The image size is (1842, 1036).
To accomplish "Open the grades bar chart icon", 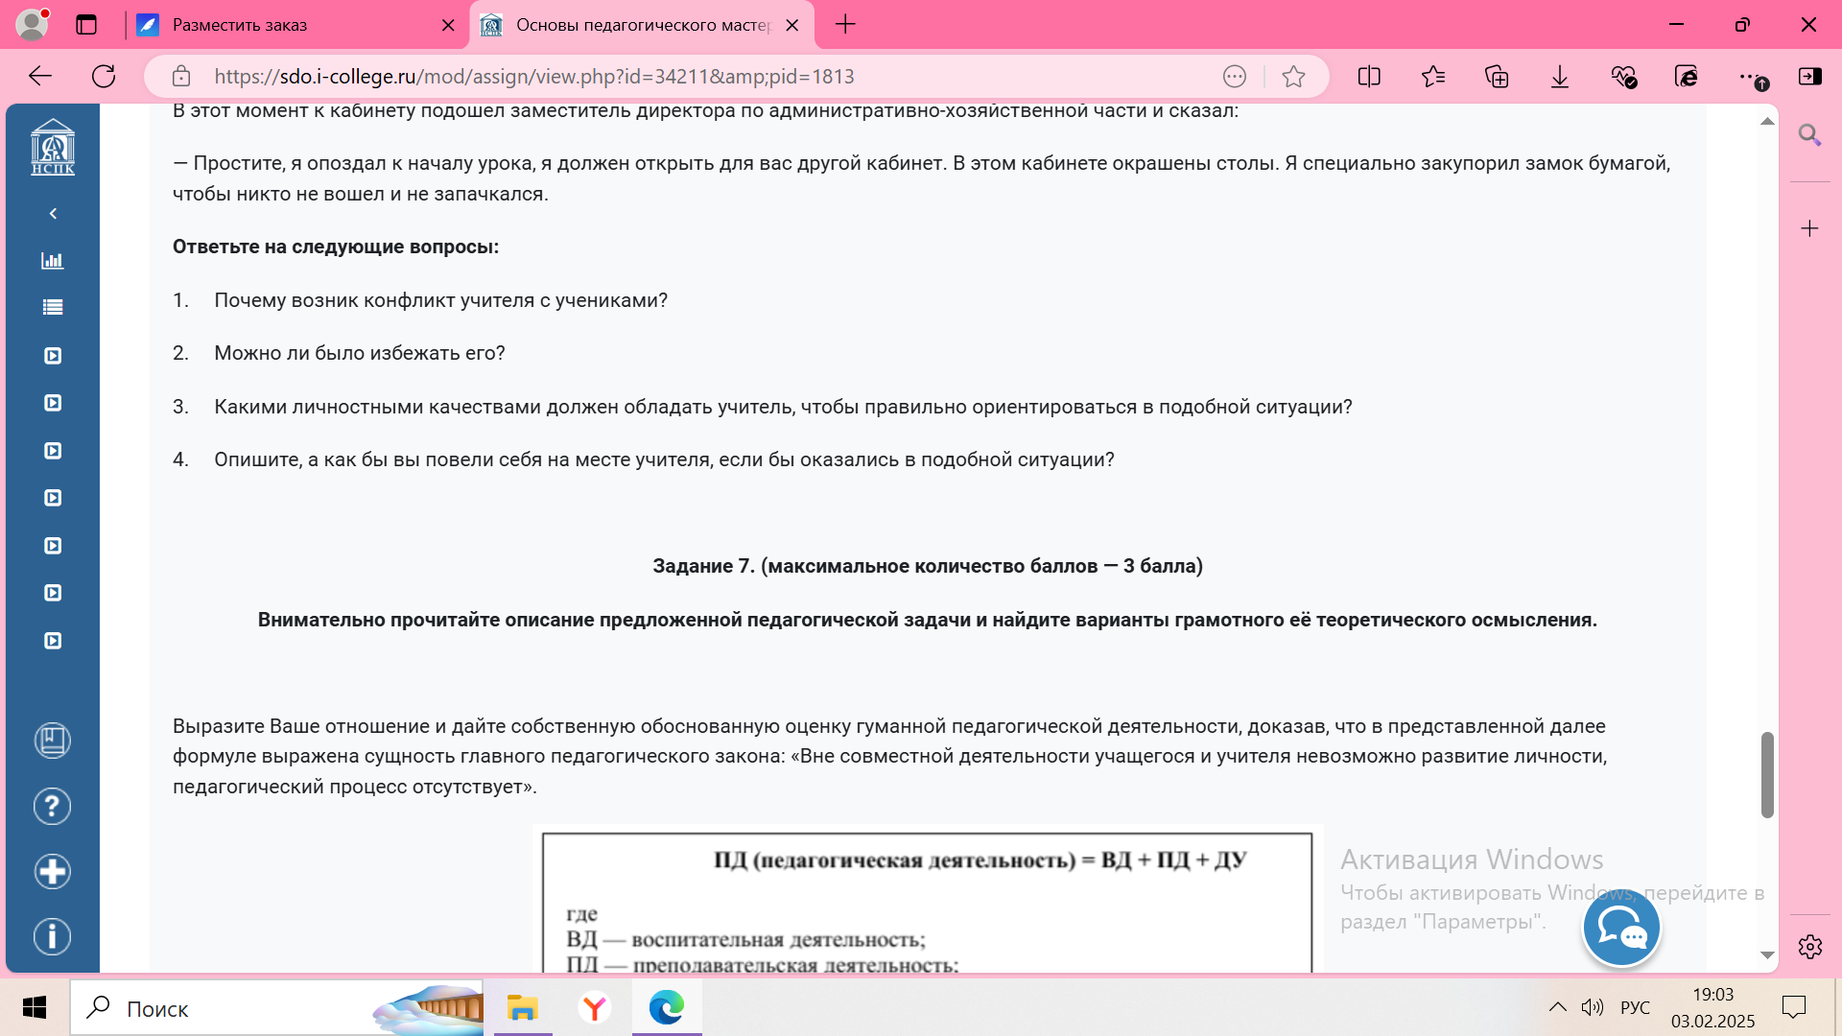I will [x=53, y=261].
